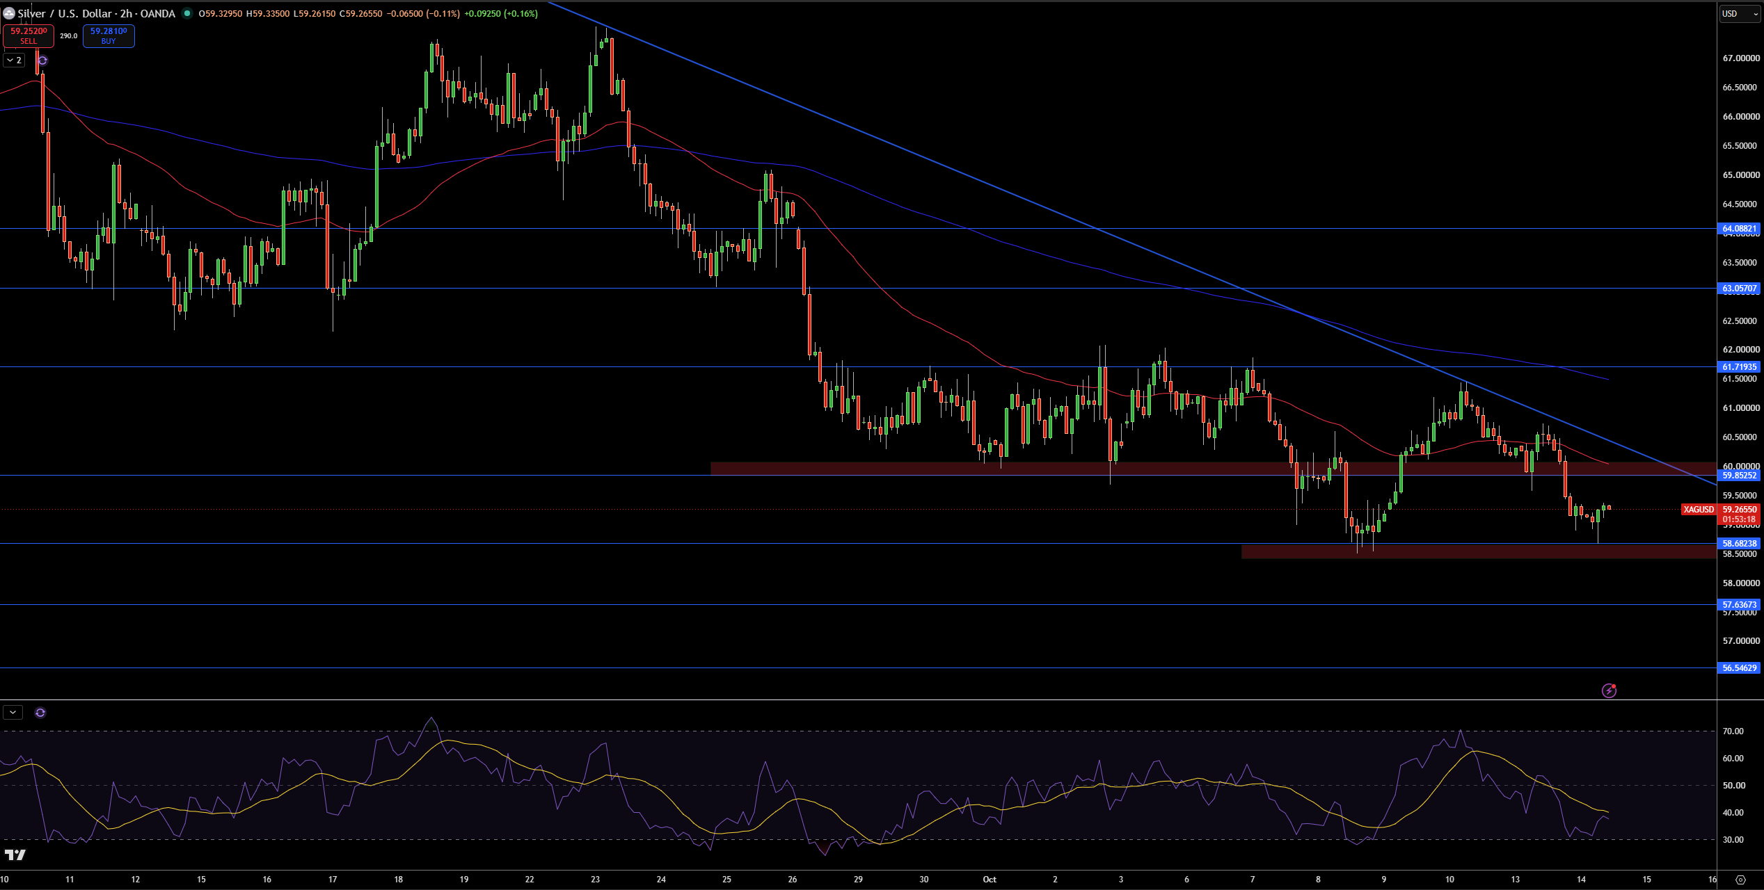Click the 64.08821 horizontal line price label
Image resolution: width=1764 pixels, height=890 pixels.
1739,229
